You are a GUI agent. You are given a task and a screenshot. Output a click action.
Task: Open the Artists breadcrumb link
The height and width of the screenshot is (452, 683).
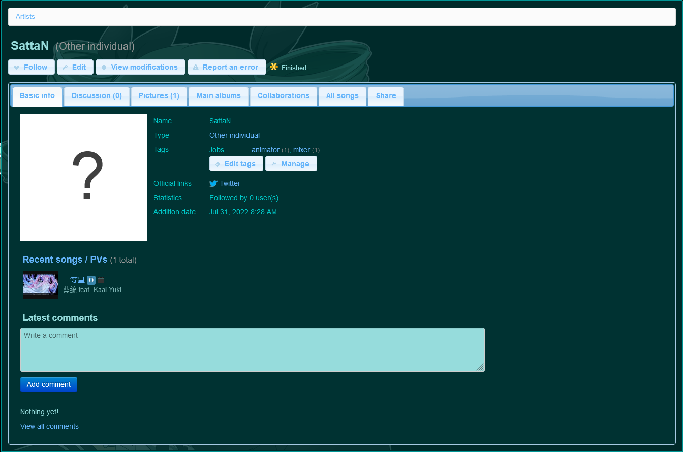click(25, 16)
